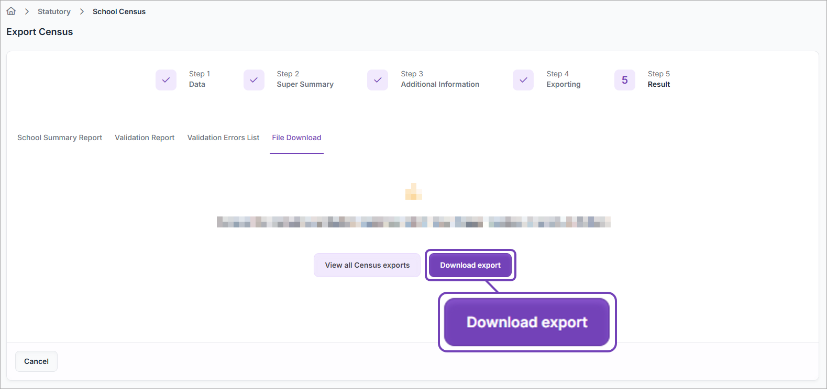
Task: Go to the home icon in breadcrumb
Action: [x=11, y=11]
